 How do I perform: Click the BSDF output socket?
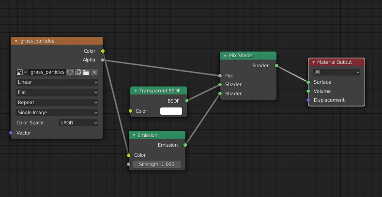[x=186, y=101]
